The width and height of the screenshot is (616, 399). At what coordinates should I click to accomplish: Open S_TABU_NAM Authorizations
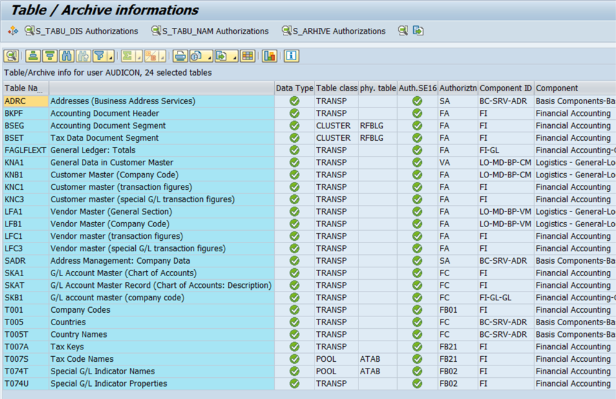pos(210,31)
